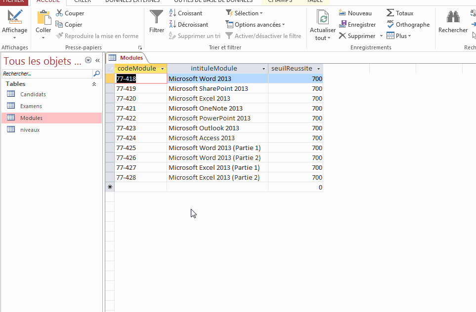The width and height of the screenshot is (476, 312).
Task: Sort ascending with Croissant
Action: (185, 13)
